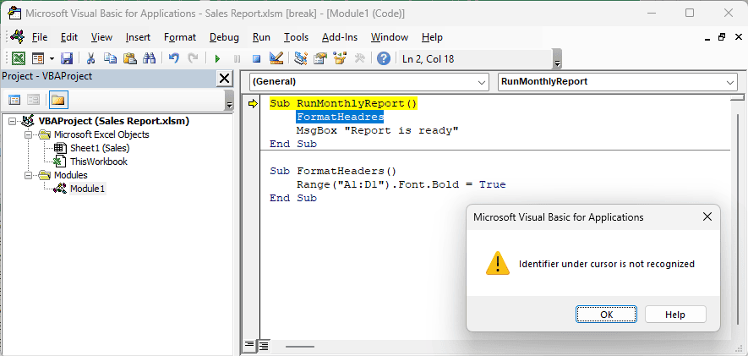The width and height of the screenshot is (748, 356).
Task: Continue running with the green play icon
Action: click(x=217, y=58)
